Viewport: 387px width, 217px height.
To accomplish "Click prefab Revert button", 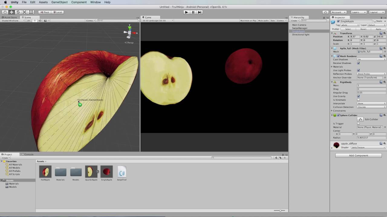I will coord(363,29).
